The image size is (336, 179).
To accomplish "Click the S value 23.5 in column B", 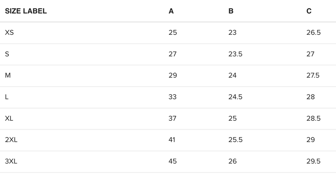I will coord(236,54).
